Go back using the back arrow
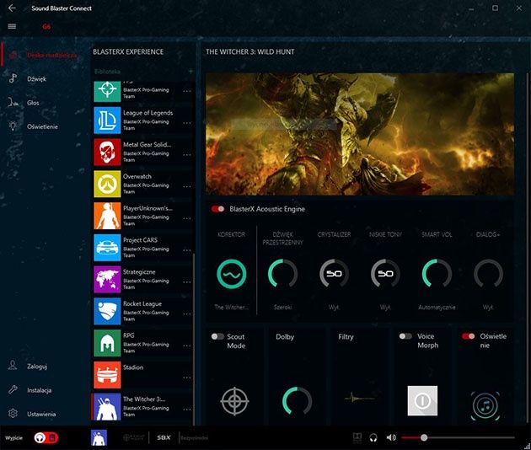 point(12,8)
